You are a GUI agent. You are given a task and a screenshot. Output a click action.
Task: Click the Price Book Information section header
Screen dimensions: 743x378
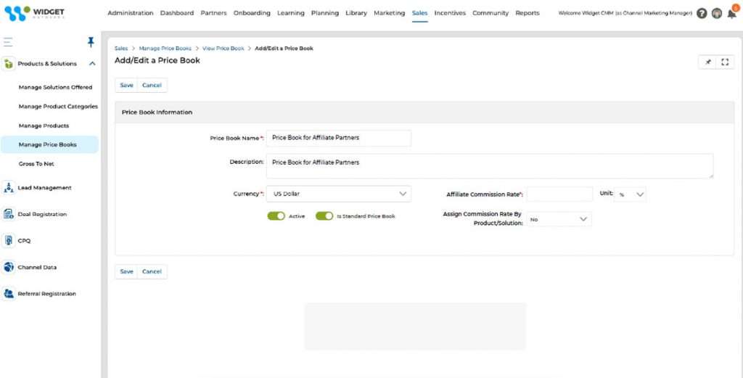tap(424, 112)
